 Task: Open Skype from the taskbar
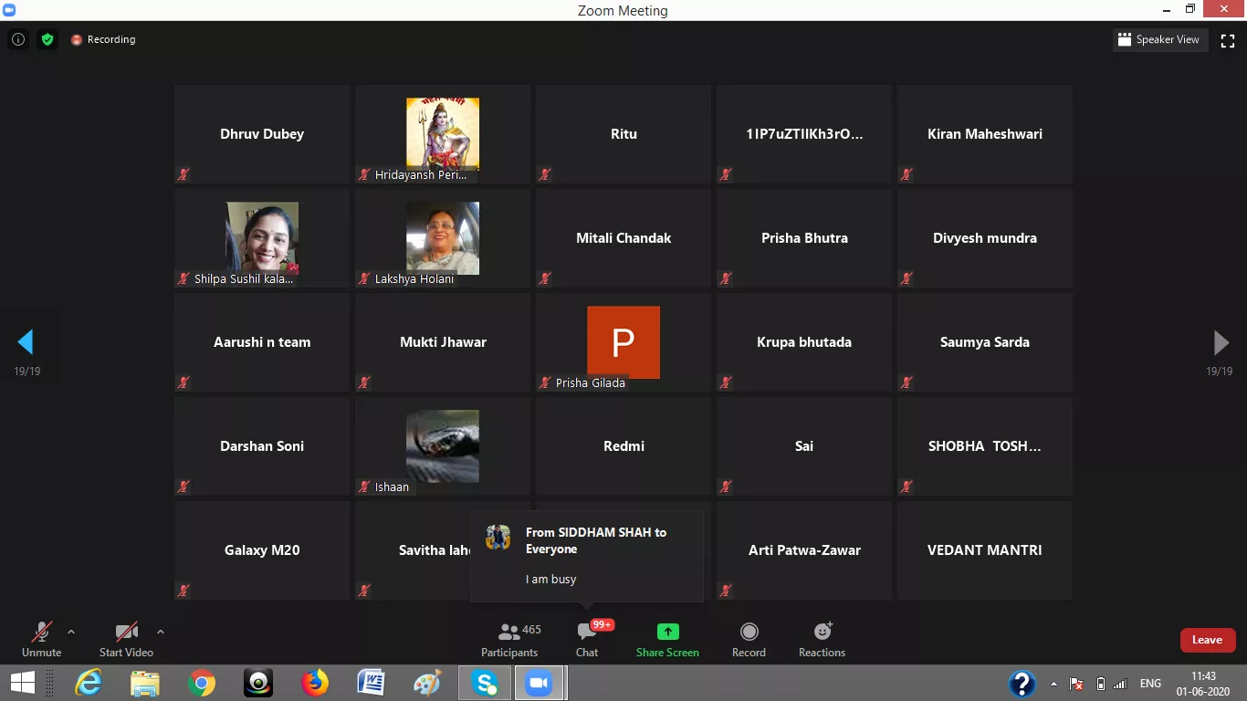(x=485, y=683)
